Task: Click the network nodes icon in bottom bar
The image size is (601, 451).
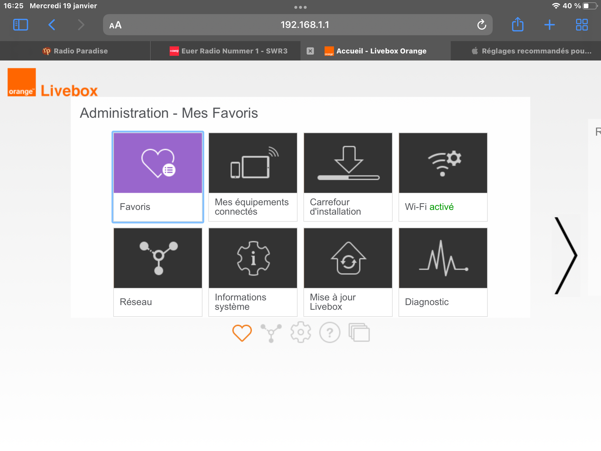Action: [x=271, y=333]
